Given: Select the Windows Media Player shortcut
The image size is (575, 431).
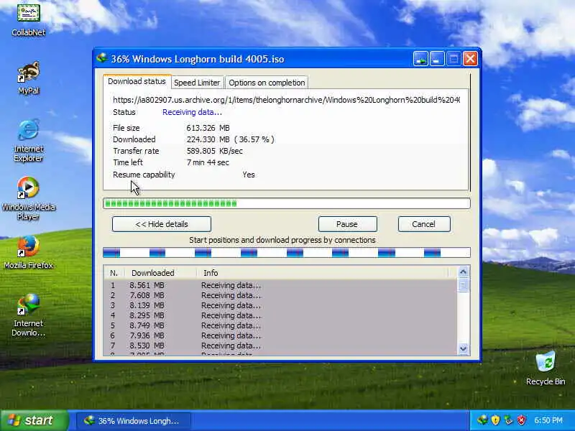Looking at the screenshot, I should pyautogui.click(x=28, y=198).
